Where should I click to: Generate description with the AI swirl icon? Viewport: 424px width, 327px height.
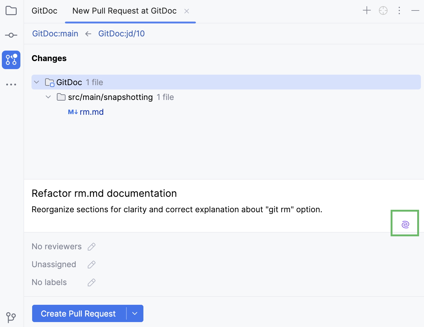405,224
